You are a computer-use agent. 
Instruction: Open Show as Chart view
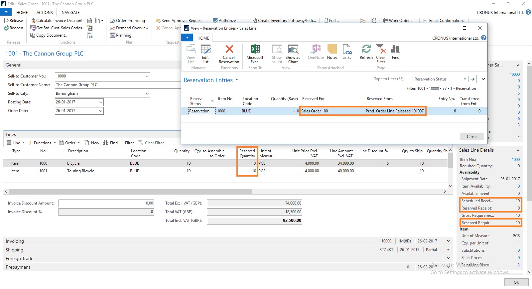tap(293, 50)
